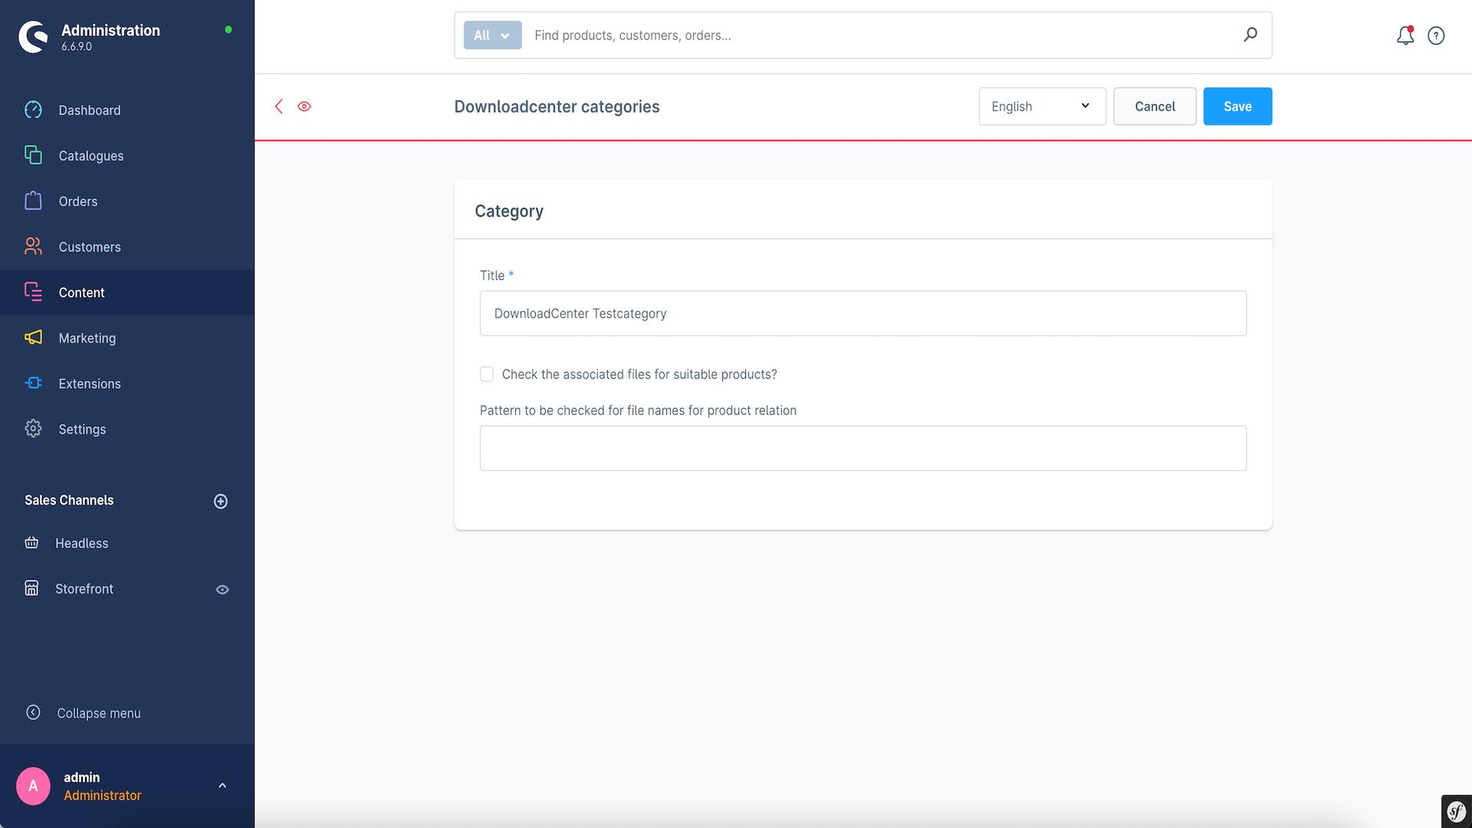The width and height of the screenshot is (1472, 828).
Task: Toggle visibility icon next to page title
Action: tap(304, 106)
